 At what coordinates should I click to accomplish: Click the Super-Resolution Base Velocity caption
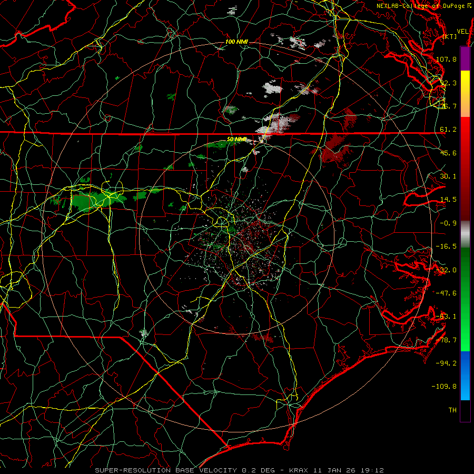tap(240, 470)
